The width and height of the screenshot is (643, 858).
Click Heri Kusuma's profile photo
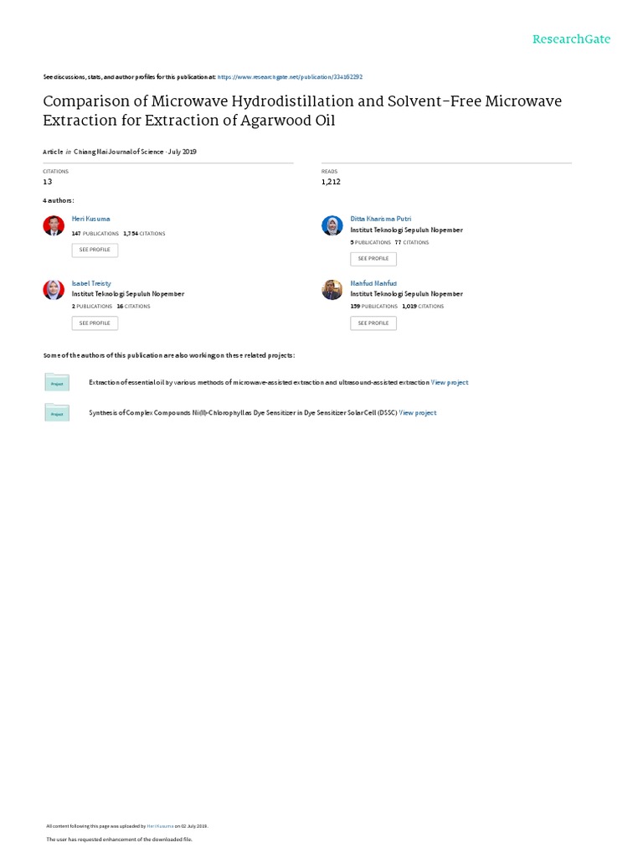[x=54, y=225]
